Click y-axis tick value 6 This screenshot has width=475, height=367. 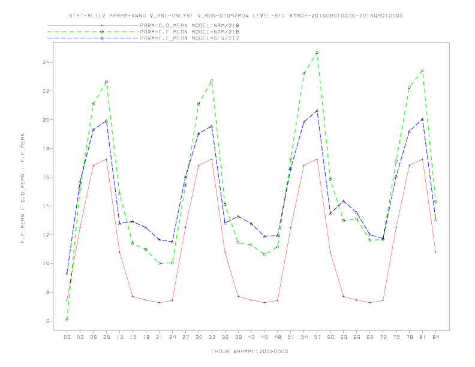click(47, 321)
